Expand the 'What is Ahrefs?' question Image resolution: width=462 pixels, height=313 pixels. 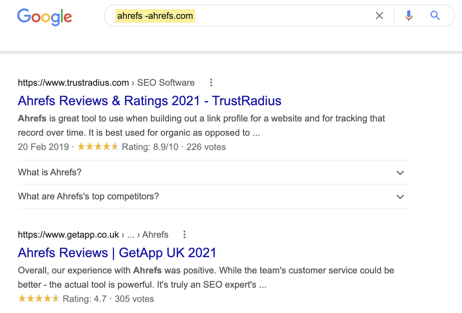[x=49, y=172]
